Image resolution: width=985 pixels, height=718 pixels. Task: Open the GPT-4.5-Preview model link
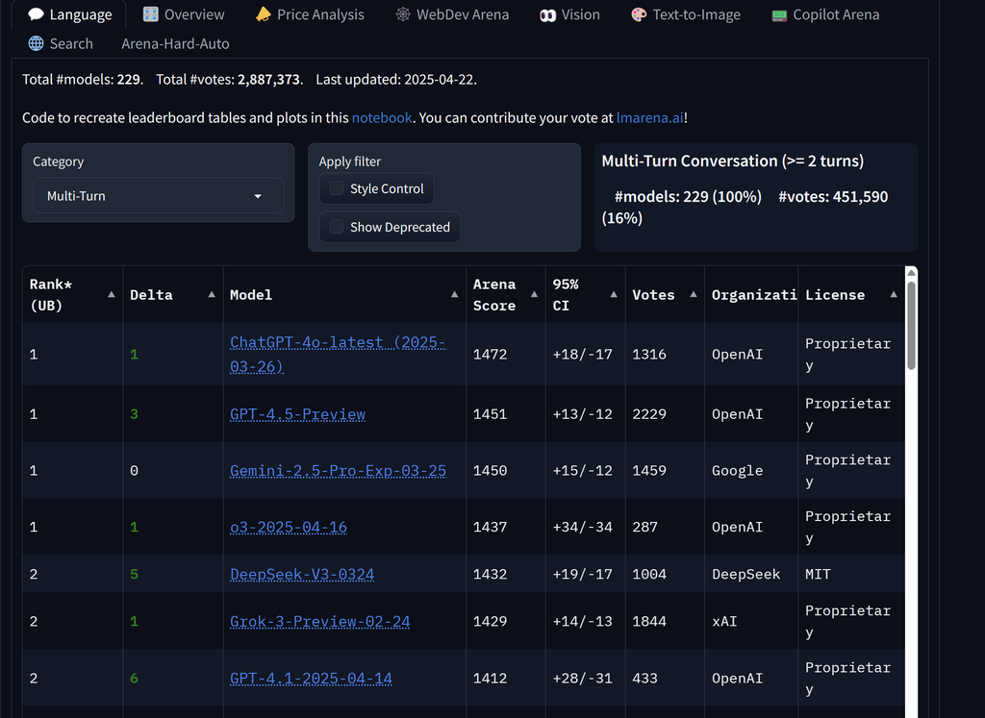point(298,414)
